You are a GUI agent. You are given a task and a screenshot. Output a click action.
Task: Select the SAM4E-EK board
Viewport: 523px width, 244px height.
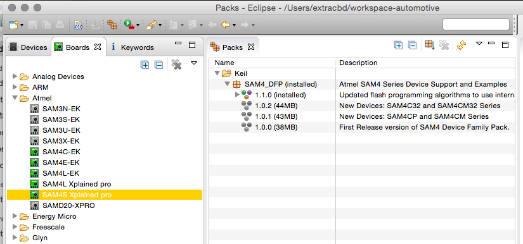tap(61, 162)
